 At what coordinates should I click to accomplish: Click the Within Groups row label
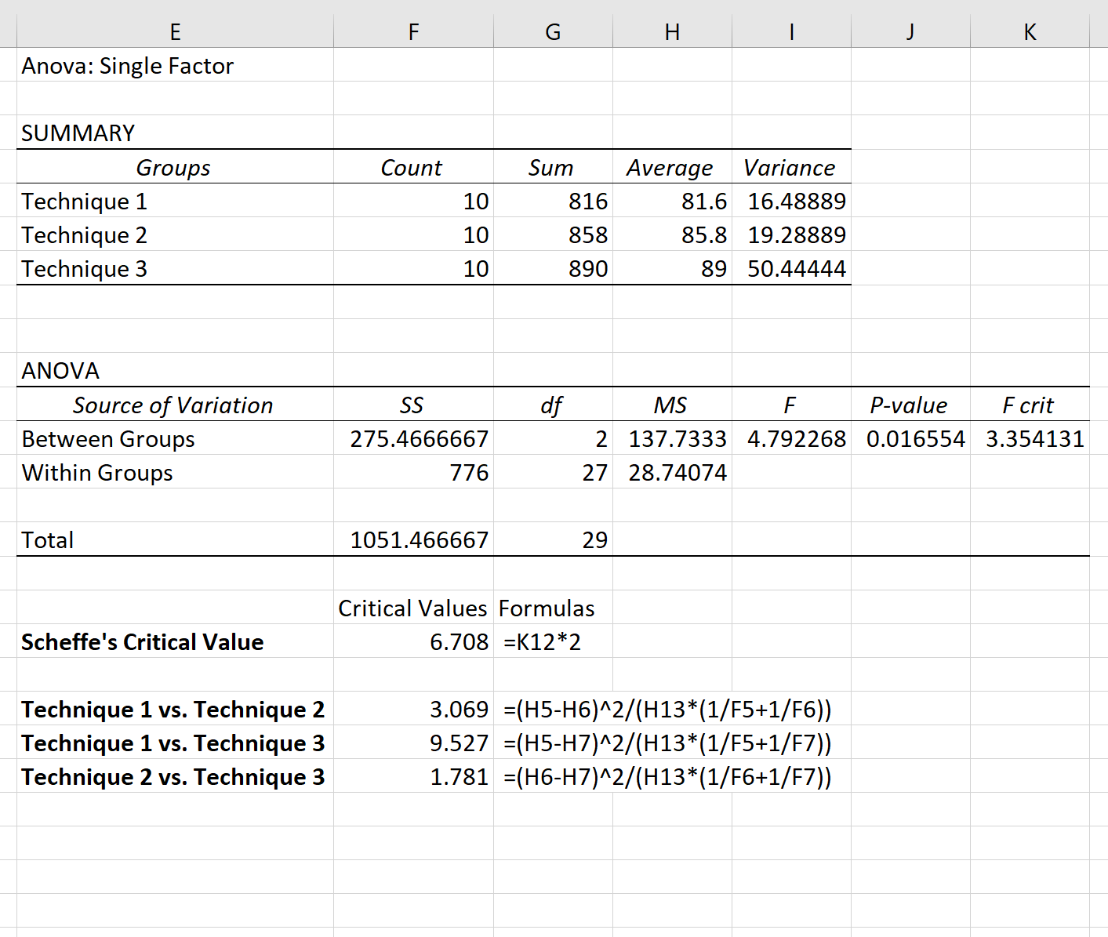175,472
